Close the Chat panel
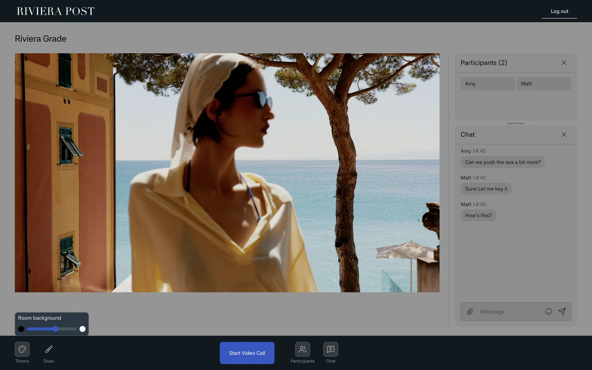 (x=564, y=134)
